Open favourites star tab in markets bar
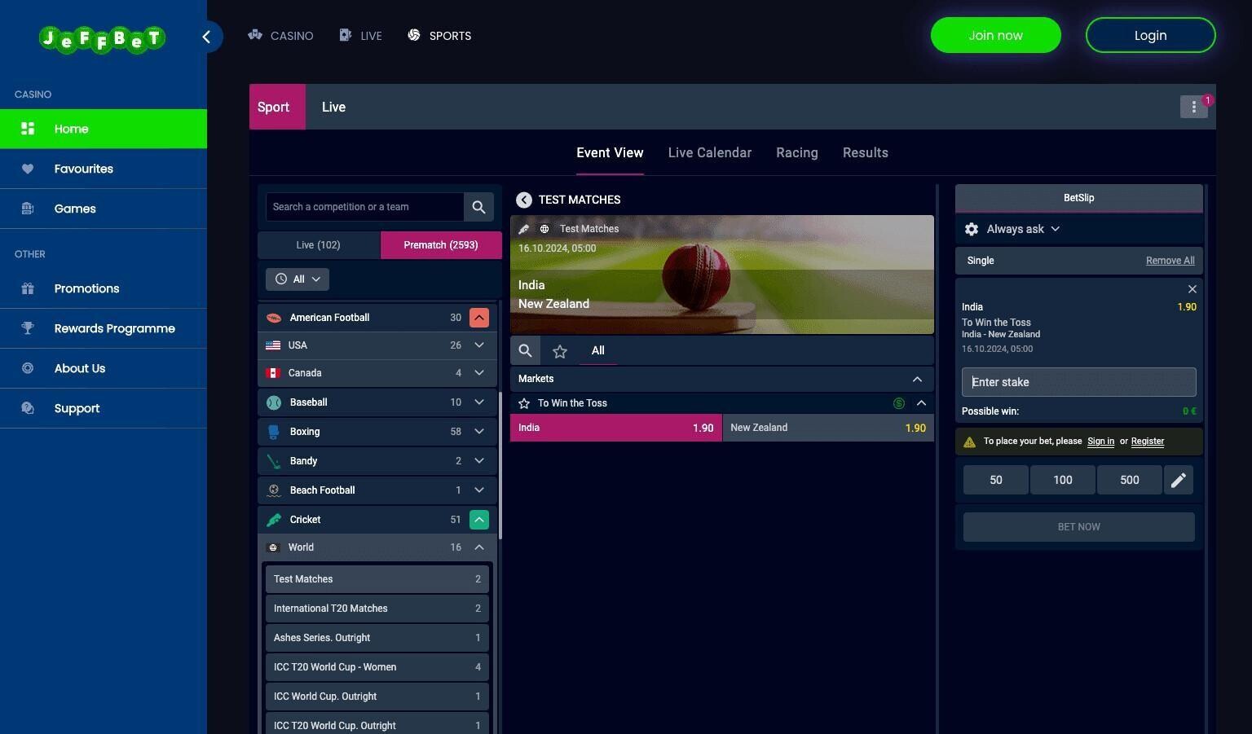 [x=560, y=351]
